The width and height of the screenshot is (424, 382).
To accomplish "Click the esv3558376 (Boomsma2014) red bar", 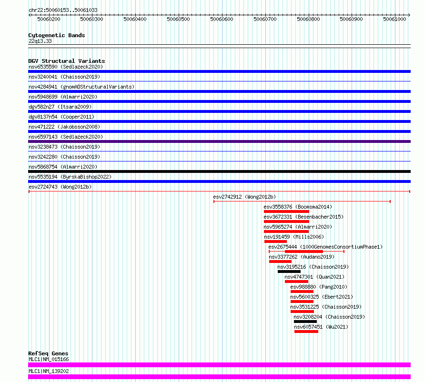I will [x=286, y=211].
